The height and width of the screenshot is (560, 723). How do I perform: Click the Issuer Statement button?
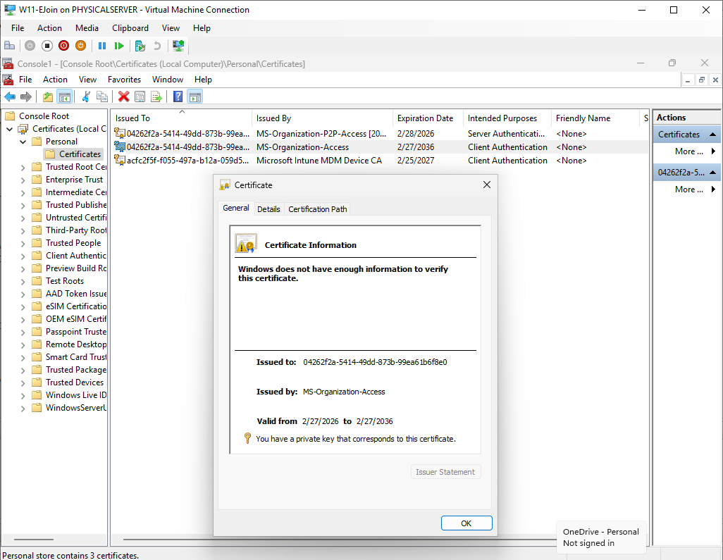[445, 472]
